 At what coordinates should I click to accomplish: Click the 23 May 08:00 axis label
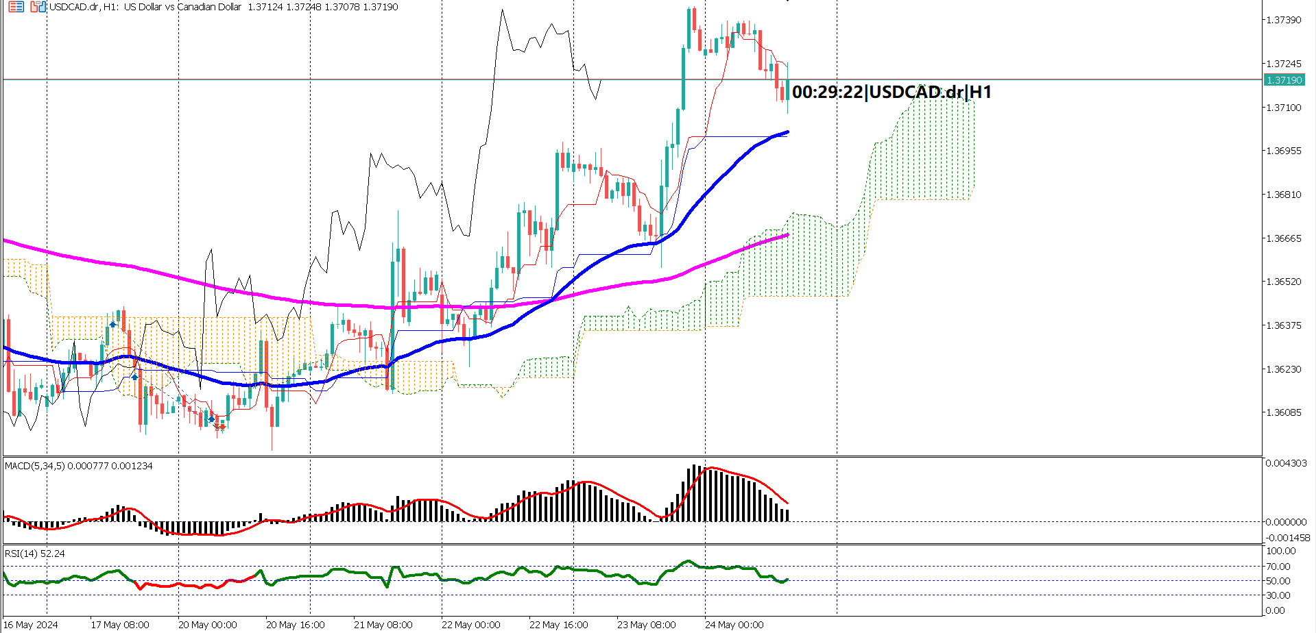[x=647, y=624]
